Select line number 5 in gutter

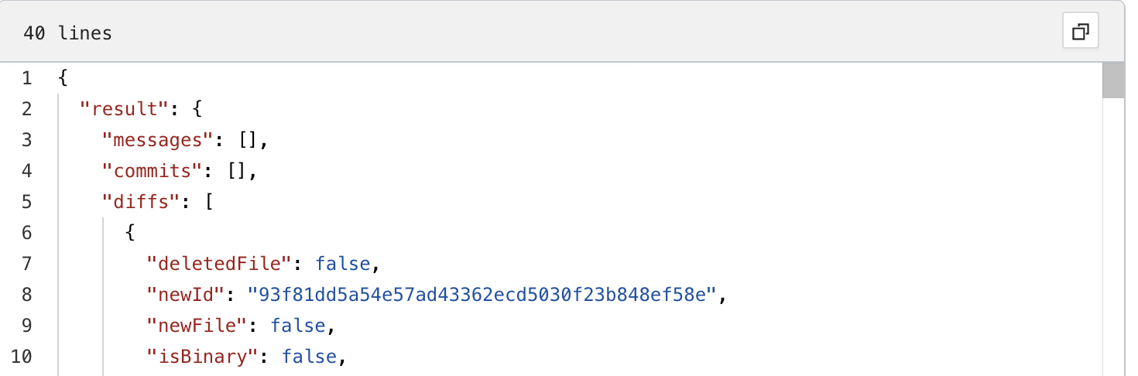27,202
